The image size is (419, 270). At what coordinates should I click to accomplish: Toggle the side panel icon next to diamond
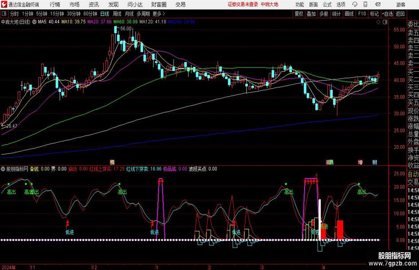pyautogui.click(x=385, y=22)
